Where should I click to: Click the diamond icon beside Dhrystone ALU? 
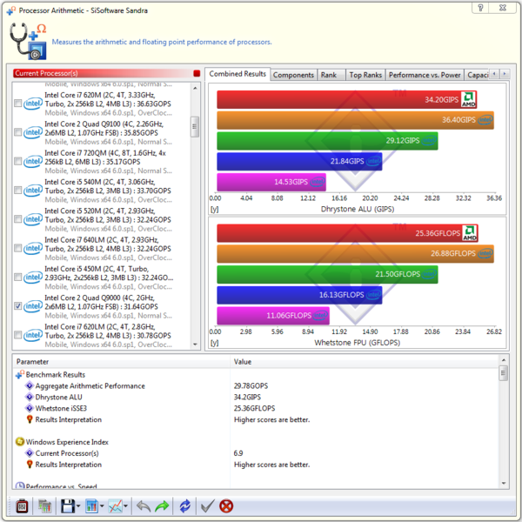coord(30,398)
